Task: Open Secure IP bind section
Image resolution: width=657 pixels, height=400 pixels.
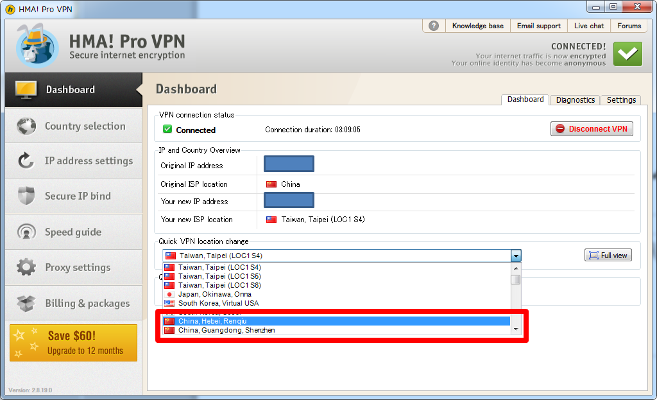Action: point(74,196)
